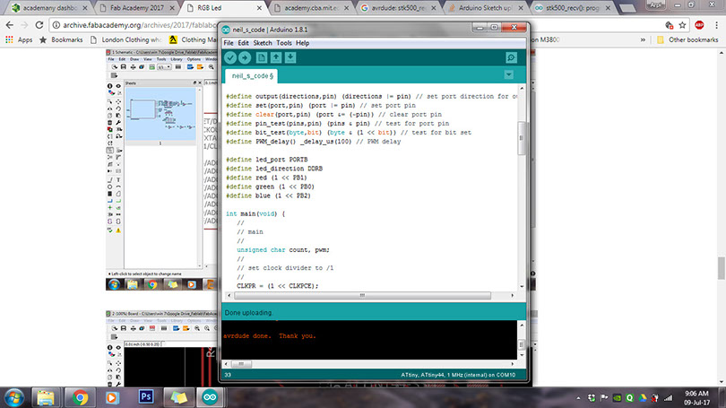
Task: Click the browser page vertical scrollbar thumb
Action: 722,268
